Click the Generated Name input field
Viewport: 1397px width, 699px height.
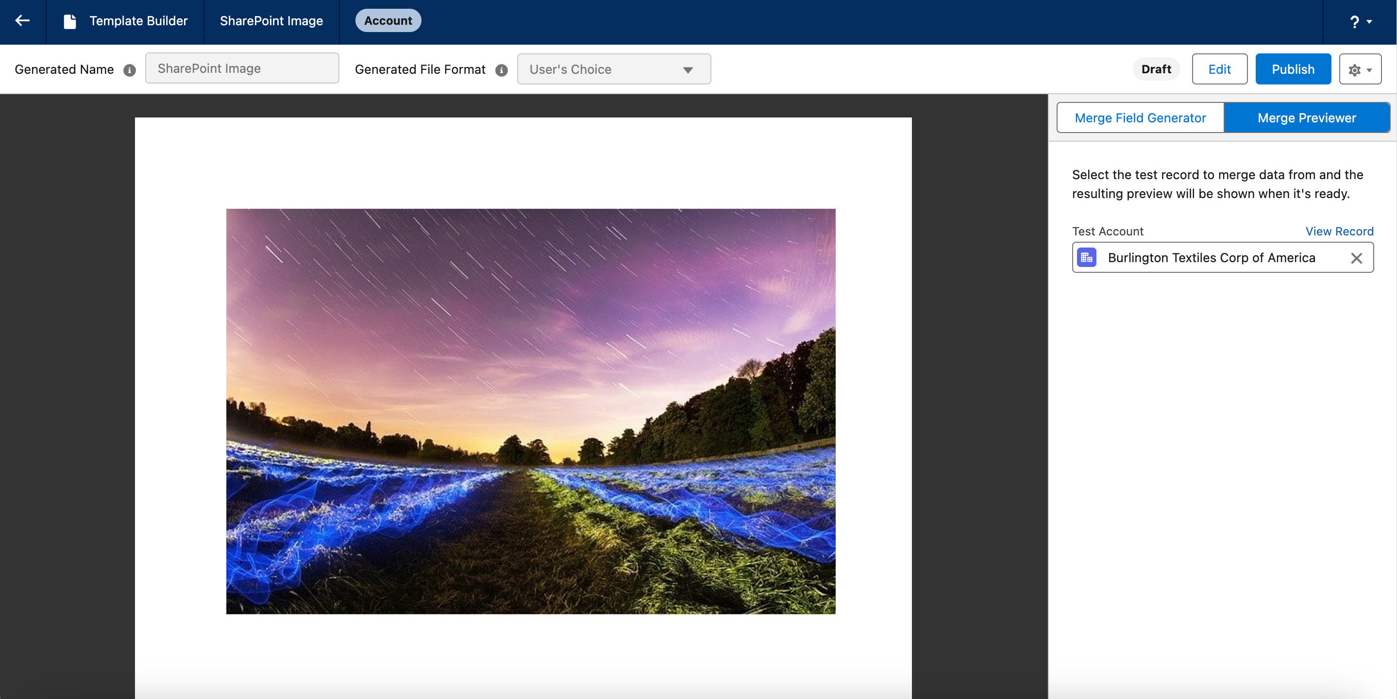[242, 68]
